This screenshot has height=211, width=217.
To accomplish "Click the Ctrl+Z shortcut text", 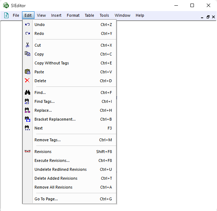I will (106, 25).
